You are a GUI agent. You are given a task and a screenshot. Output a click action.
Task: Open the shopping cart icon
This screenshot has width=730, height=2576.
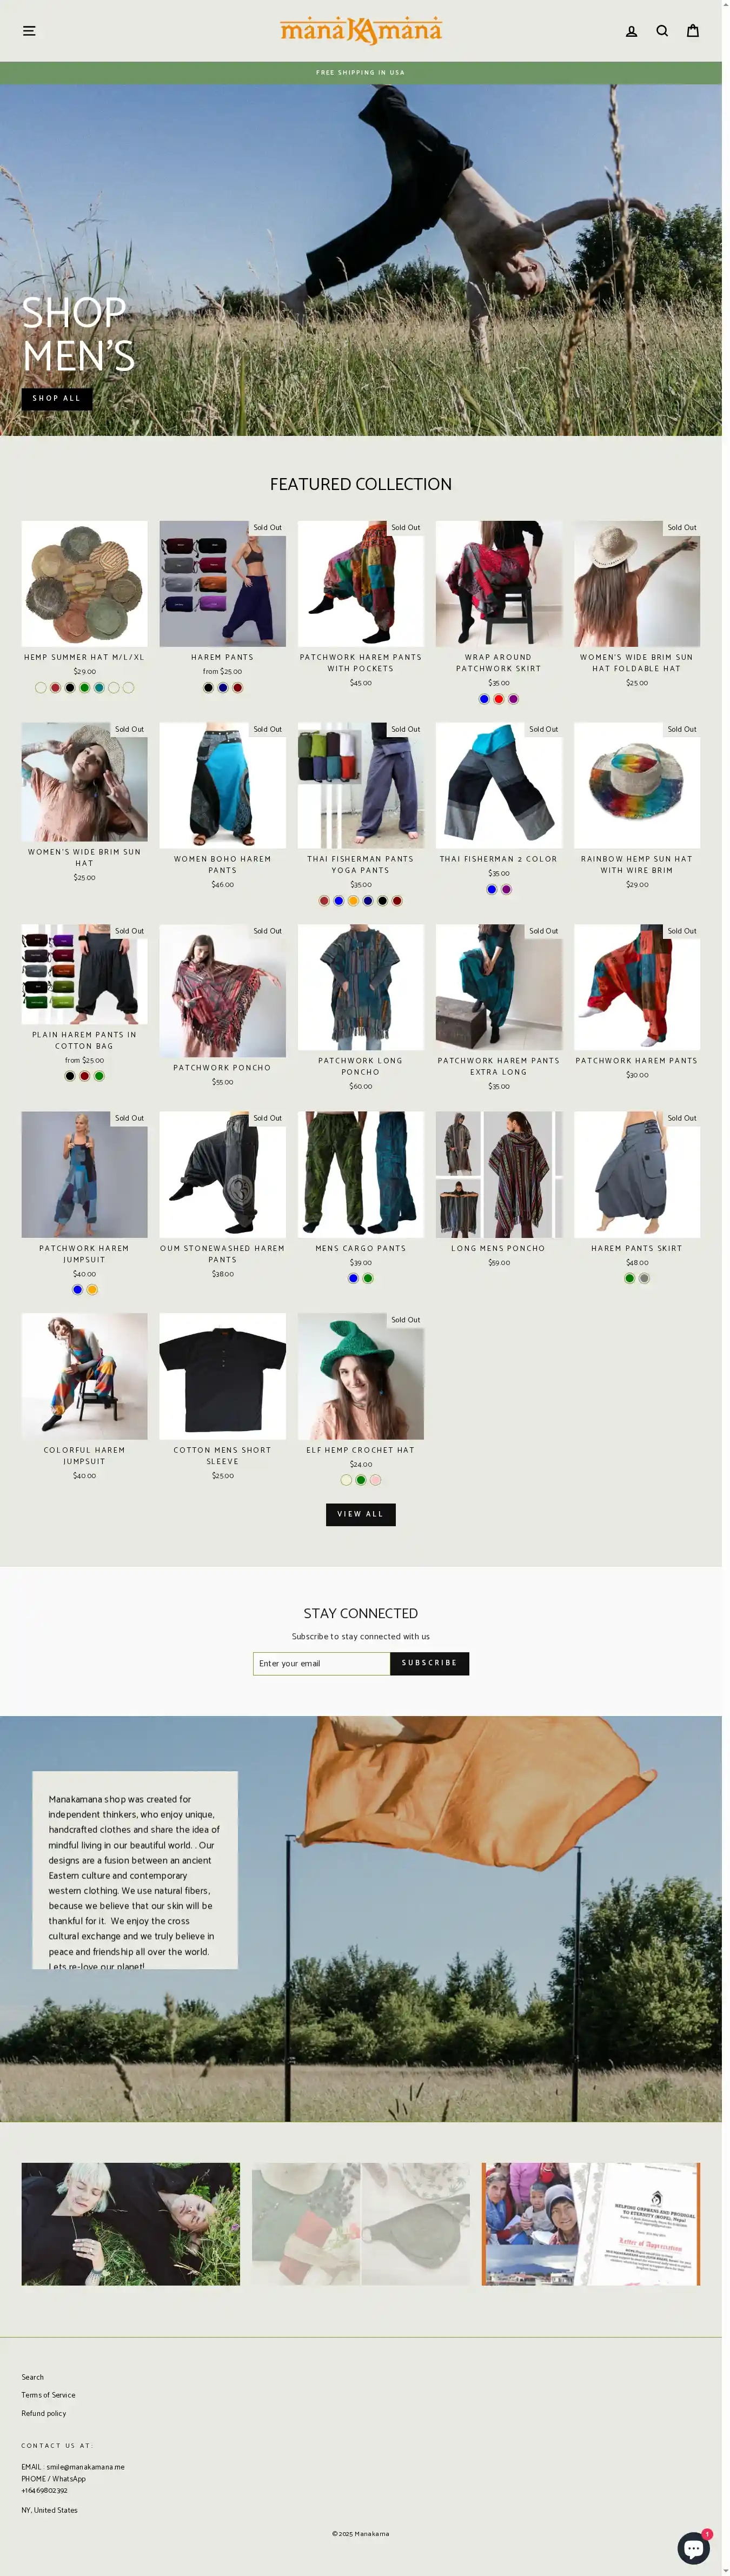pos(692,31)
